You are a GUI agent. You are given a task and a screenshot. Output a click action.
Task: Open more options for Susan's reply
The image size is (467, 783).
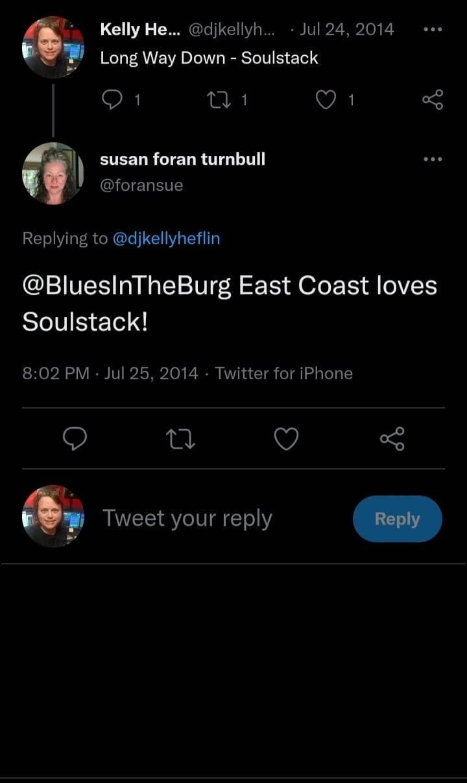point(432,159)
